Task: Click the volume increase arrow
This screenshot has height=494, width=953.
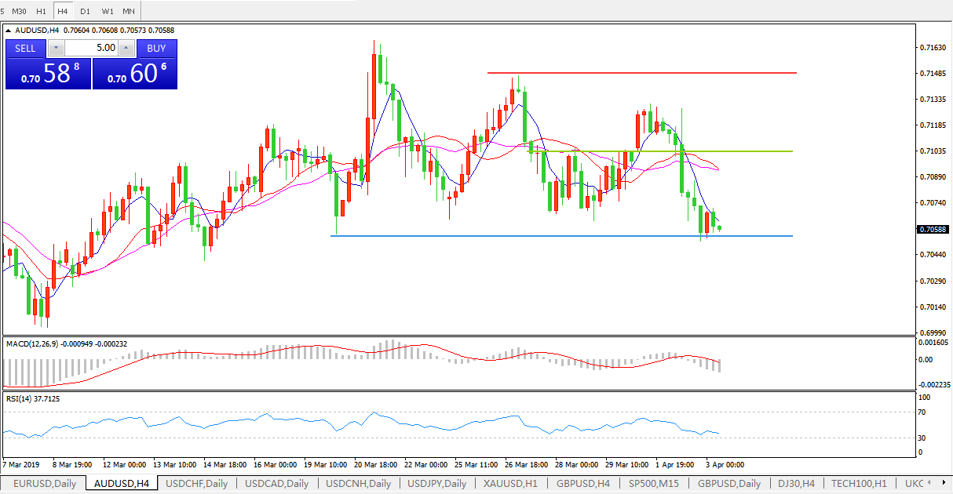Action: (x=126, y=48)
